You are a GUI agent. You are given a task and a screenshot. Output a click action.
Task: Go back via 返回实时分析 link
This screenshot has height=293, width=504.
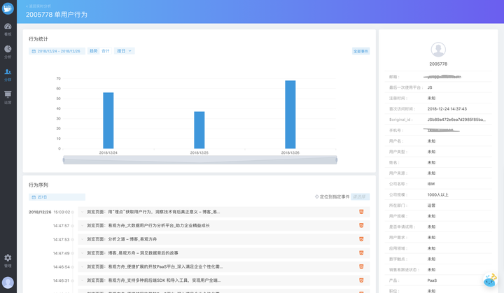coord(38,6)
